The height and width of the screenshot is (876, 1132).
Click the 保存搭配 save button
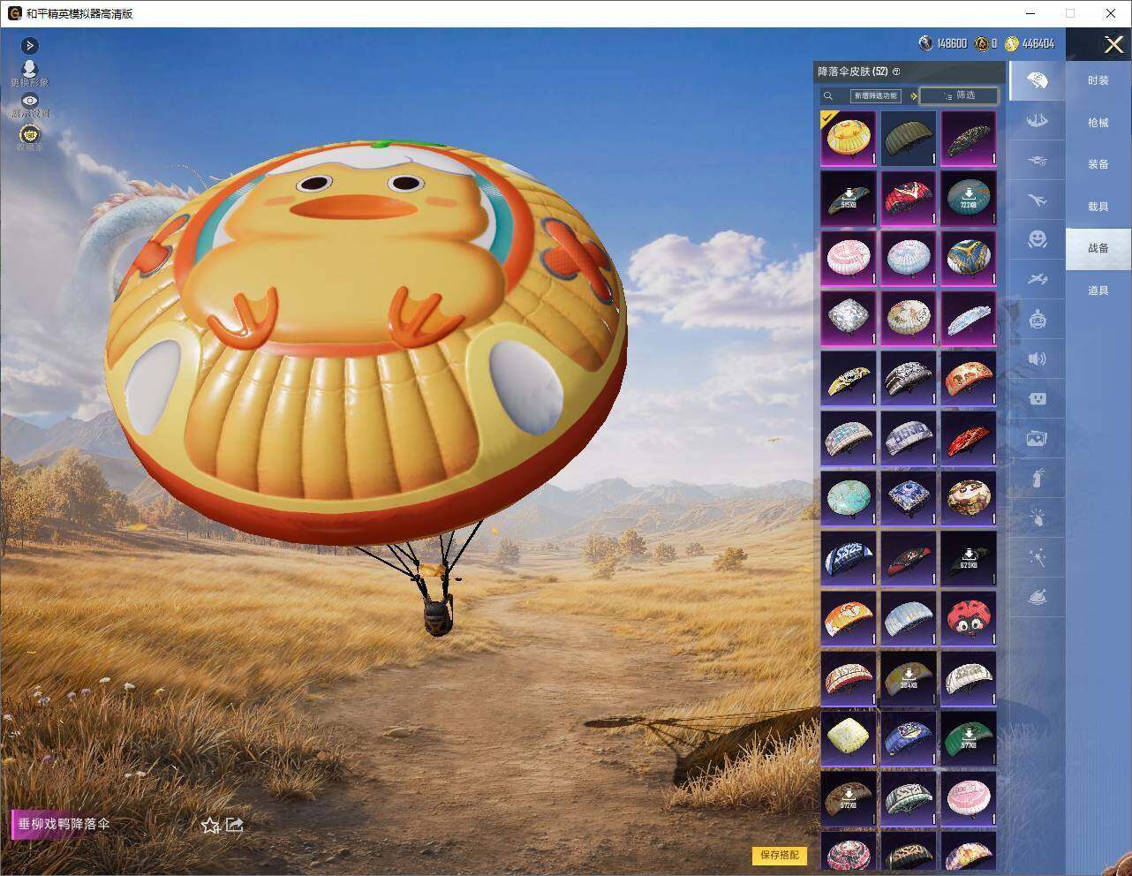[780, 855]
